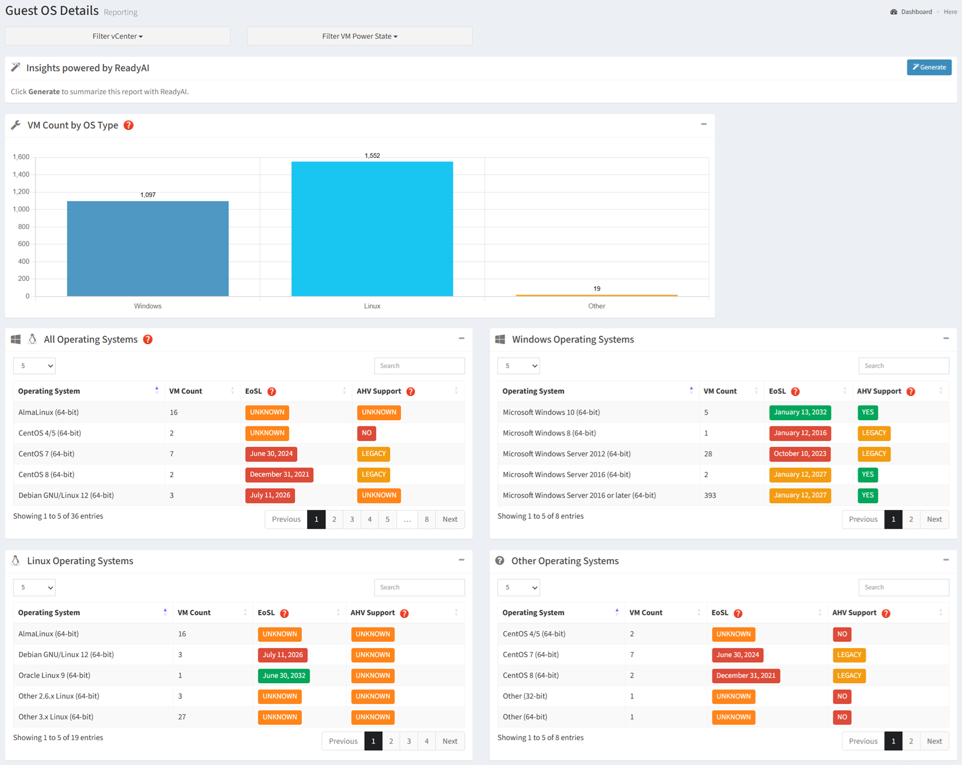Click the January 13, 2032 EoSL badge
Viewport: 962px width, 765px height.
[x=800, y=412]
